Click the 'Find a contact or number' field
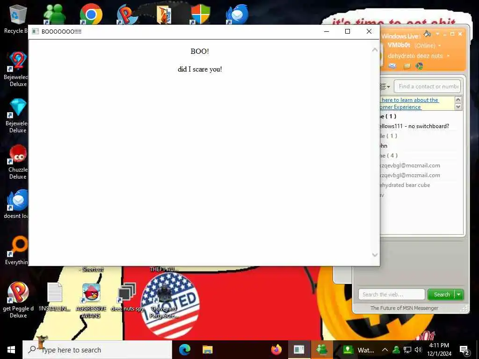Screen dimensions: 479x359 pos(428,86)
